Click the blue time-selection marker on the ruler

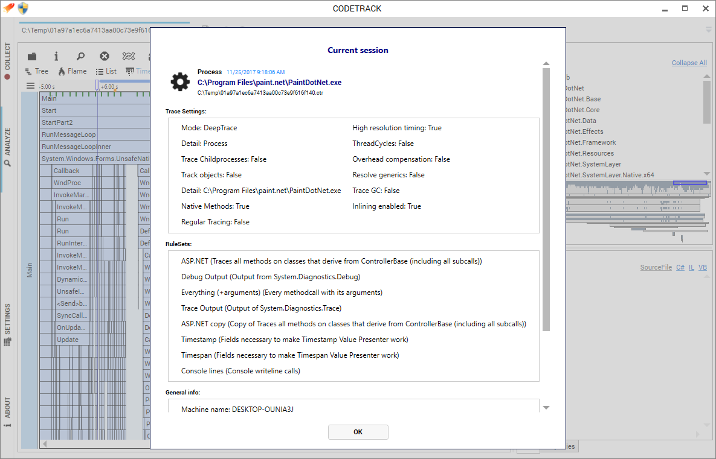click(x=97, y=85)
